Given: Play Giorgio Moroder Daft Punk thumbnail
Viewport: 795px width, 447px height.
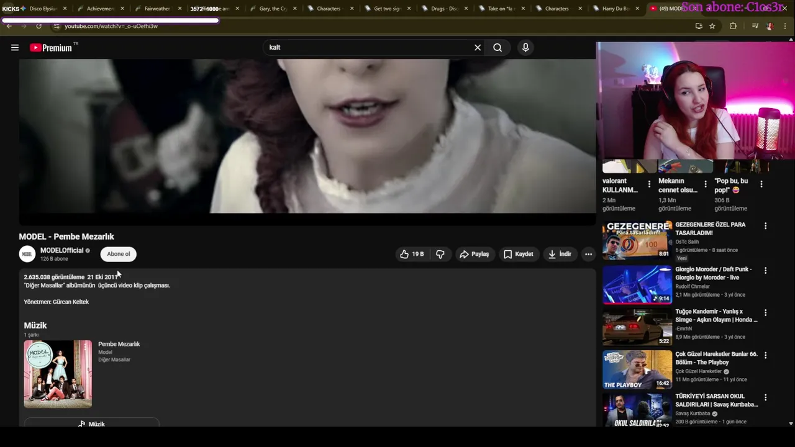Looking at the screenshot, I should 637,284.
